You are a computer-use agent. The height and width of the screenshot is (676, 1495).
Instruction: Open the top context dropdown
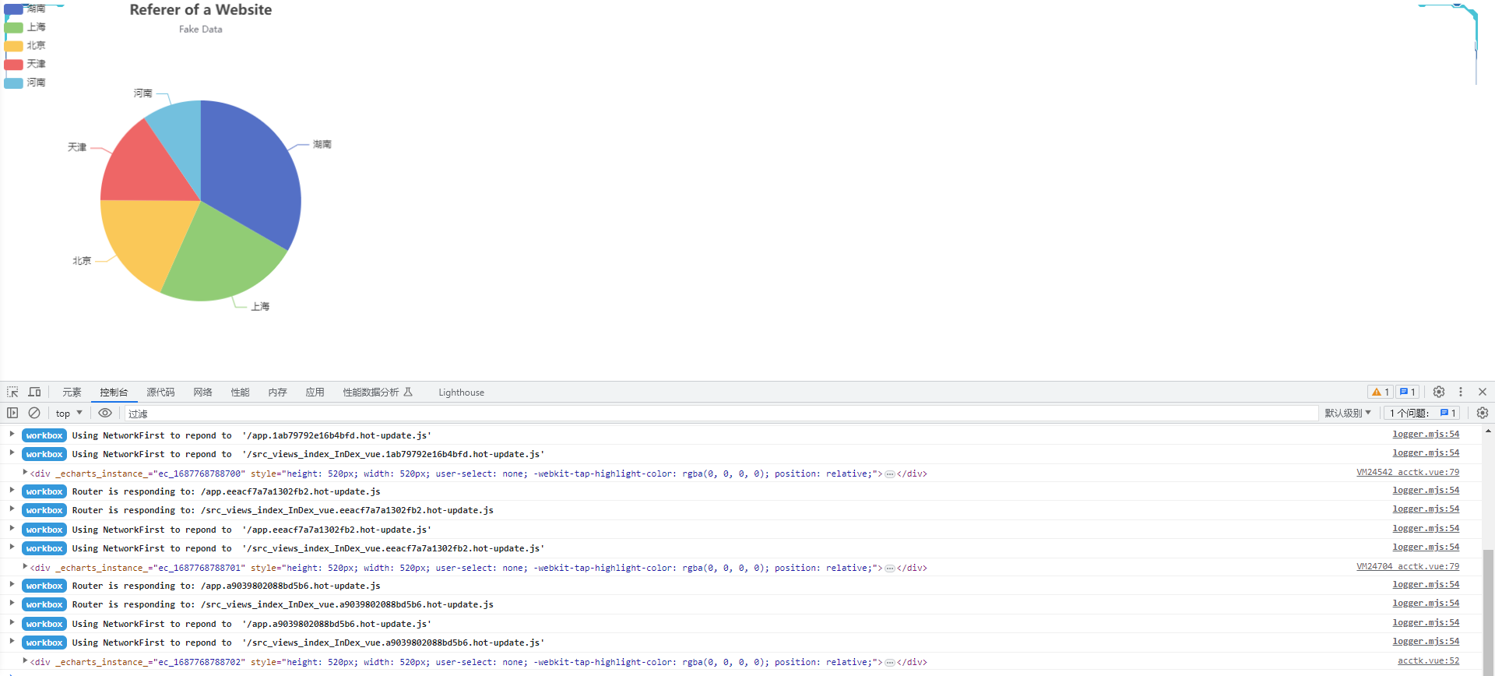point(69,413)
